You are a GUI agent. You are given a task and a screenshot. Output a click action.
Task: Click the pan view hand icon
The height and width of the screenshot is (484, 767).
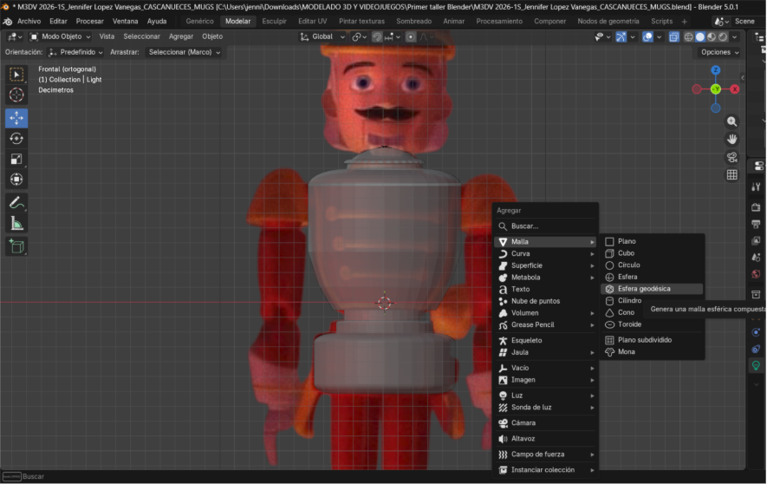(732, 139)
